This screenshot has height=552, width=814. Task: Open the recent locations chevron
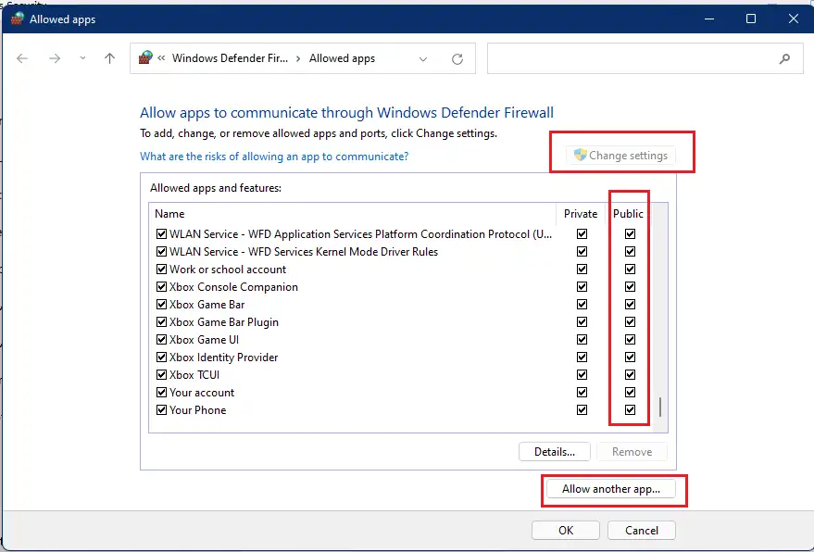click(x=82, y=58)
